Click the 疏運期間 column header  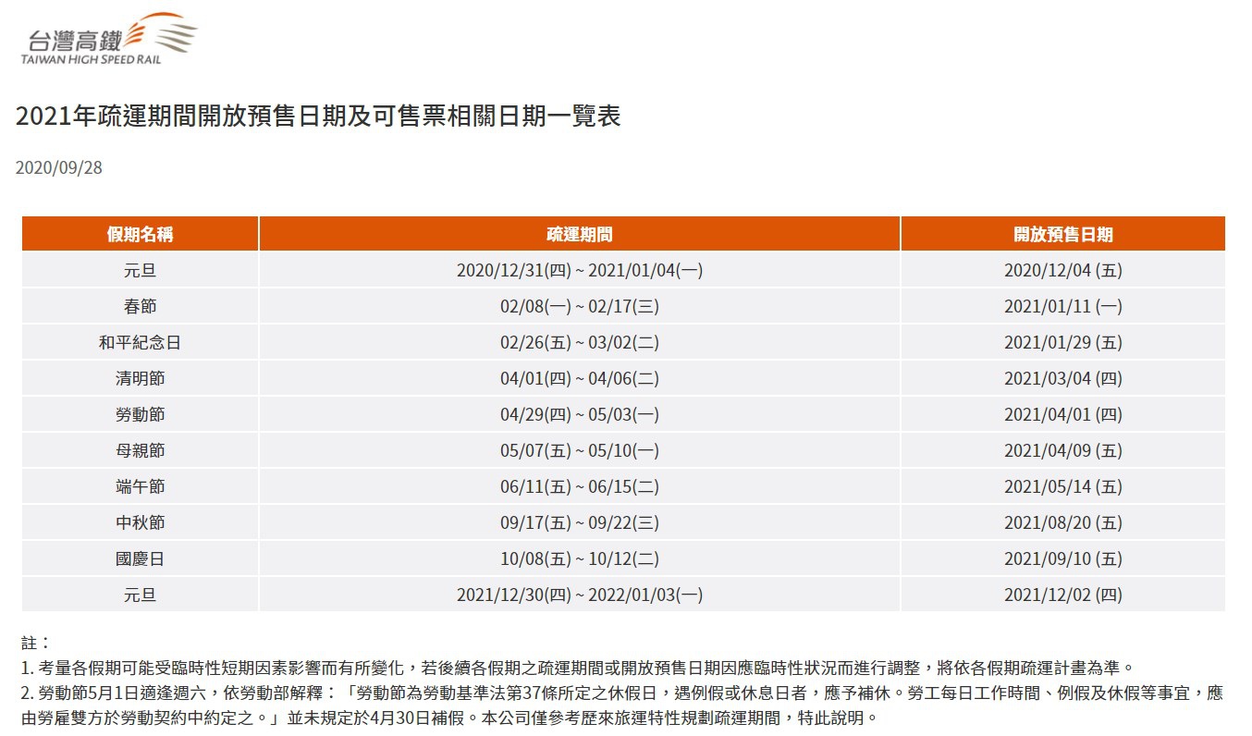[x=580, y=234]
